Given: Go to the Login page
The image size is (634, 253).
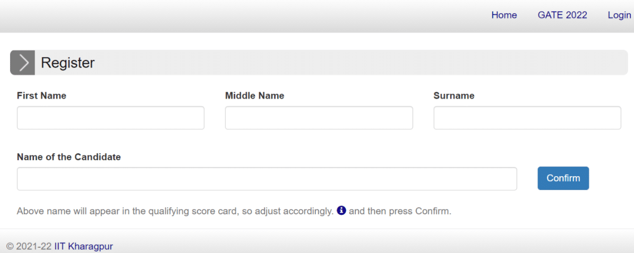Looking at the screenshot, I should [619, 15].
